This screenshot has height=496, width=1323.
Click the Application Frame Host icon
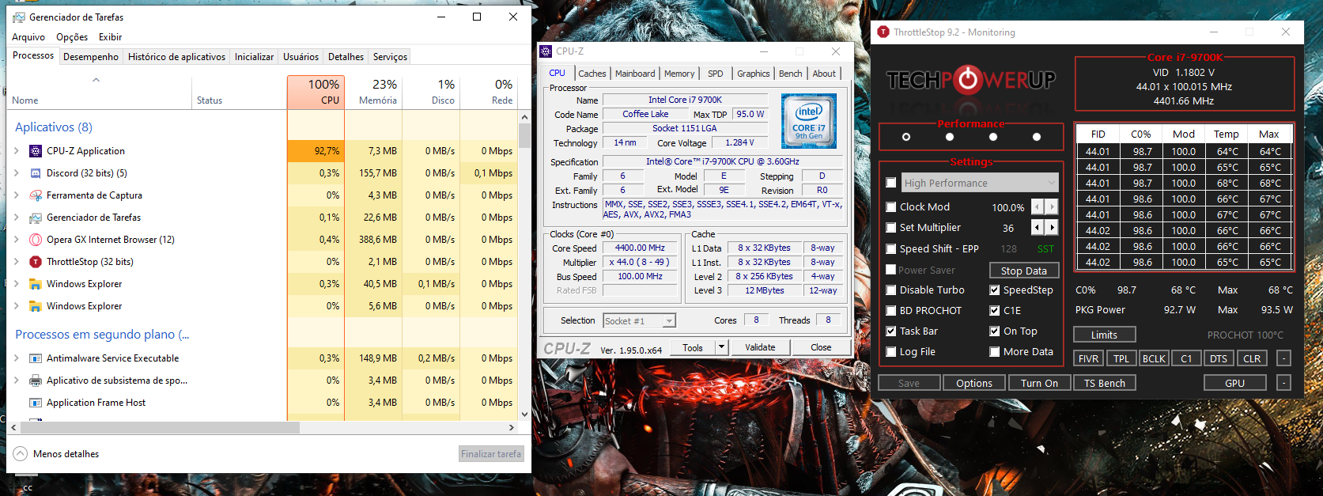(x=36, y=403)
